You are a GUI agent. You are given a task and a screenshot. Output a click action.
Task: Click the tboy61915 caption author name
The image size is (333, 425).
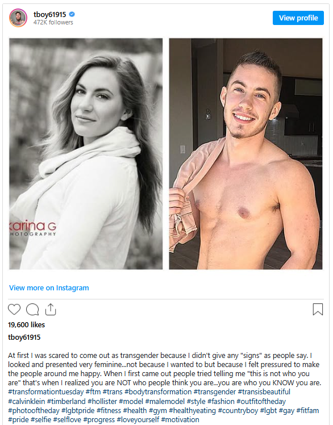click(24, 337)
